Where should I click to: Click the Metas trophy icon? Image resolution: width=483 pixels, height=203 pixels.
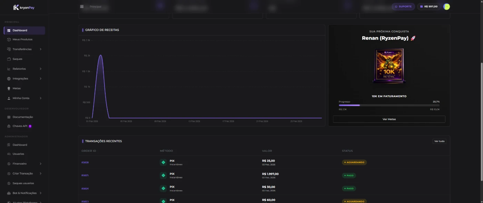pyautogui.click(x=9, y=88)
